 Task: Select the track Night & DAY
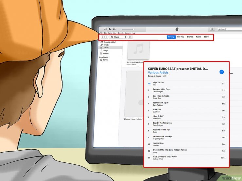tap(187, 117)
